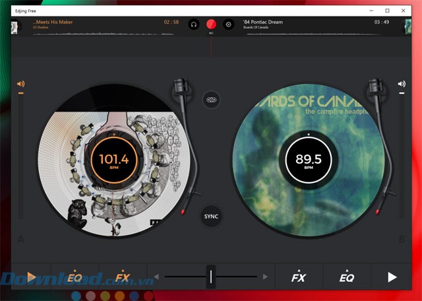Click the '84 Pontiac Dream track title

262,22
